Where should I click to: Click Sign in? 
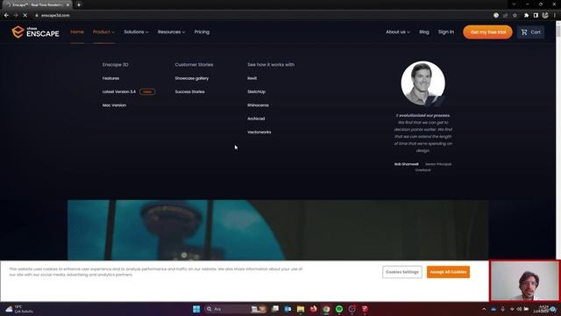(x=446, y=32)
